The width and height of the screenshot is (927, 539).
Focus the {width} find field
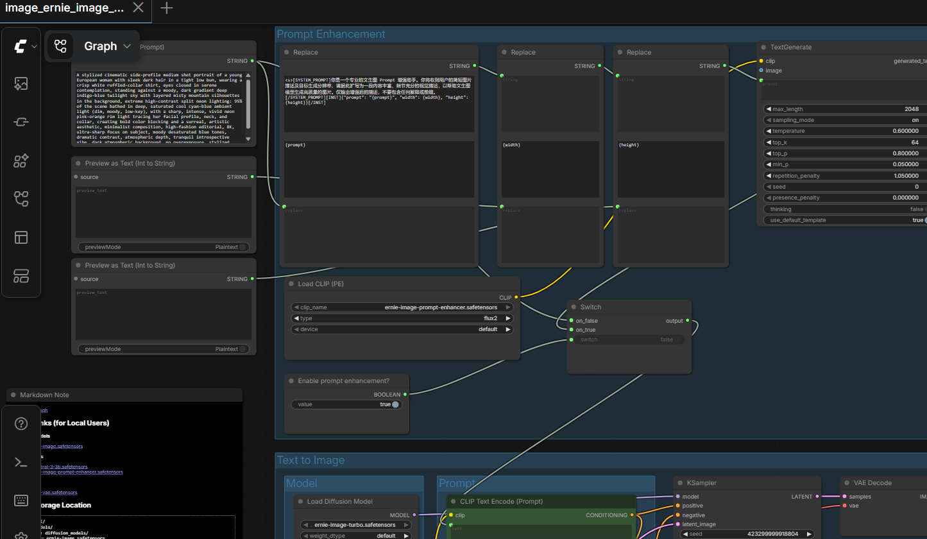(x=550, y=169)
